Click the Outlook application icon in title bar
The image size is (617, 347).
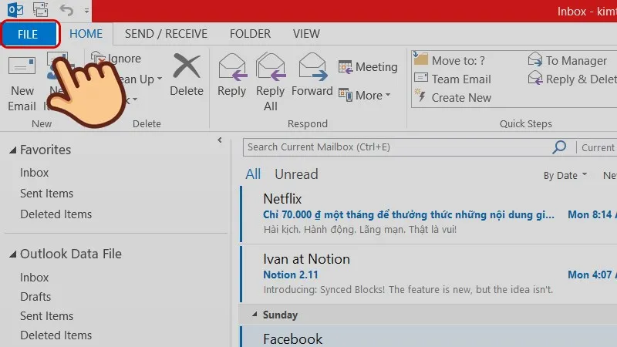point(15,9)
